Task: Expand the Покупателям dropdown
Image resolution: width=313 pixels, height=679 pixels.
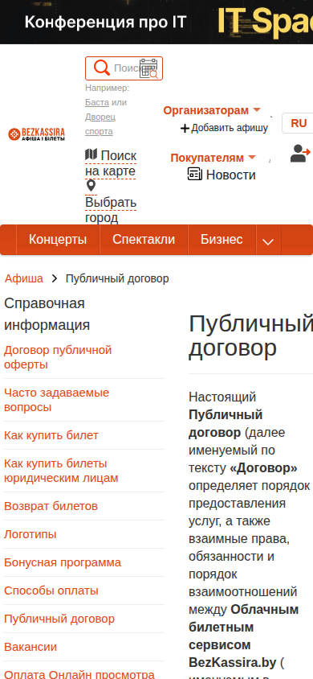Action: point(213,158)
